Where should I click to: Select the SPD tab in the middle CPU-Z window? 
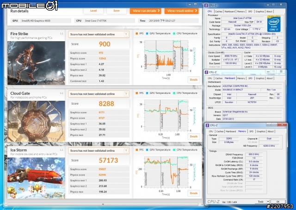(x=250, y=78)
